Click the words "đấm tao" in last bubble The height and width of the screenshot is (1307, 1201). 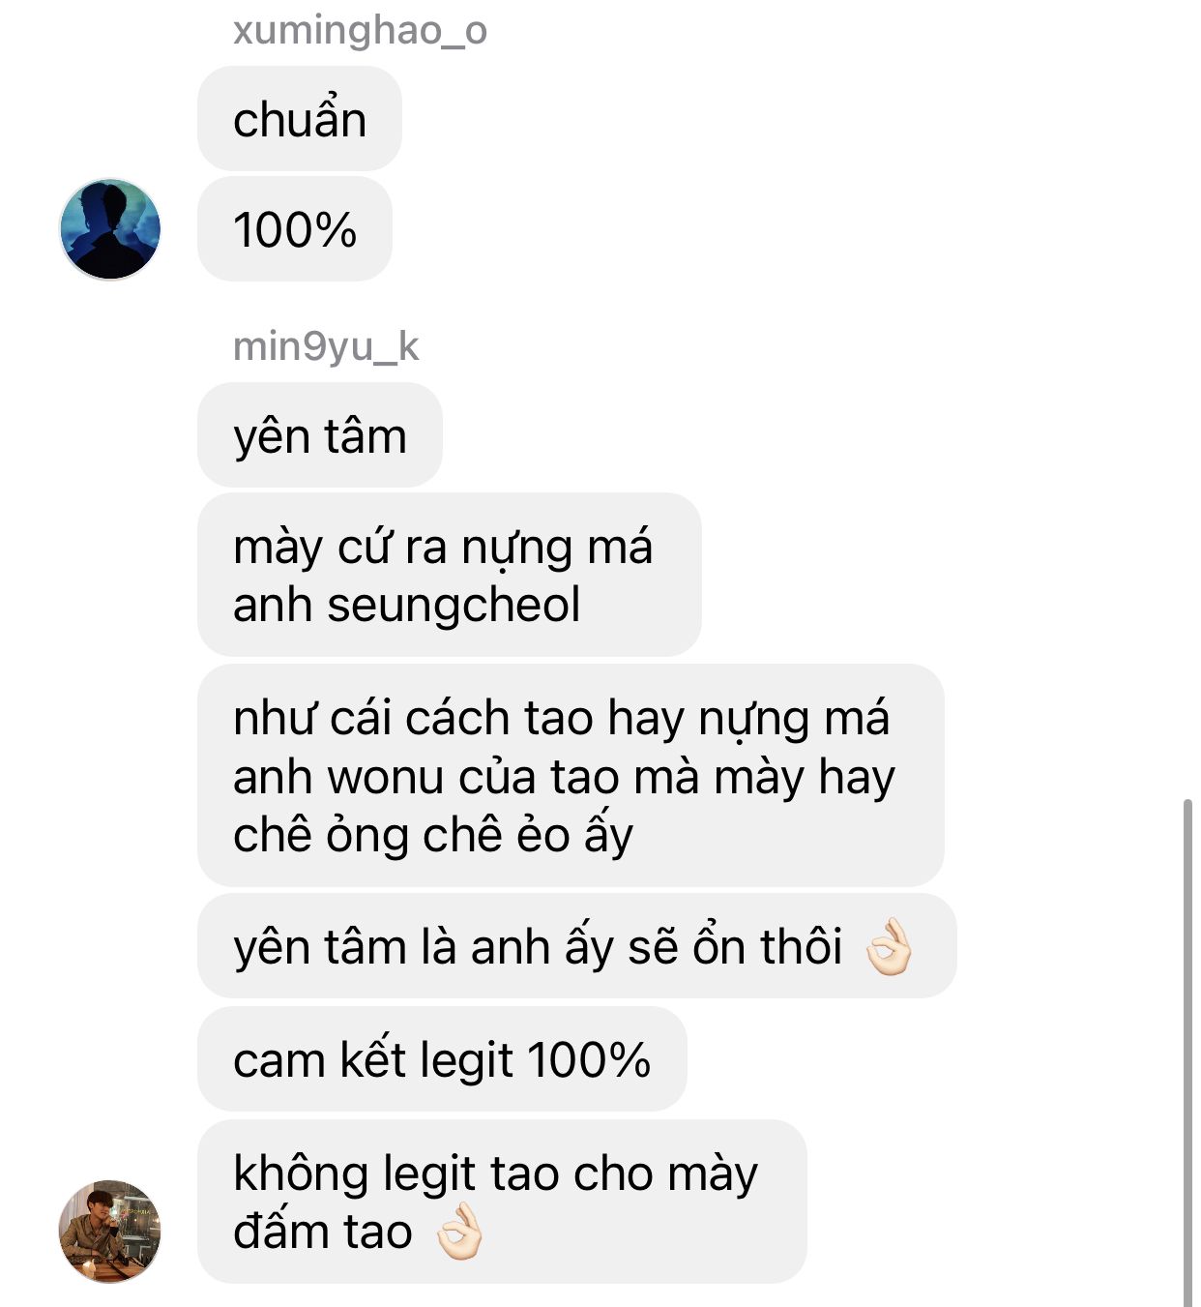323,1231
